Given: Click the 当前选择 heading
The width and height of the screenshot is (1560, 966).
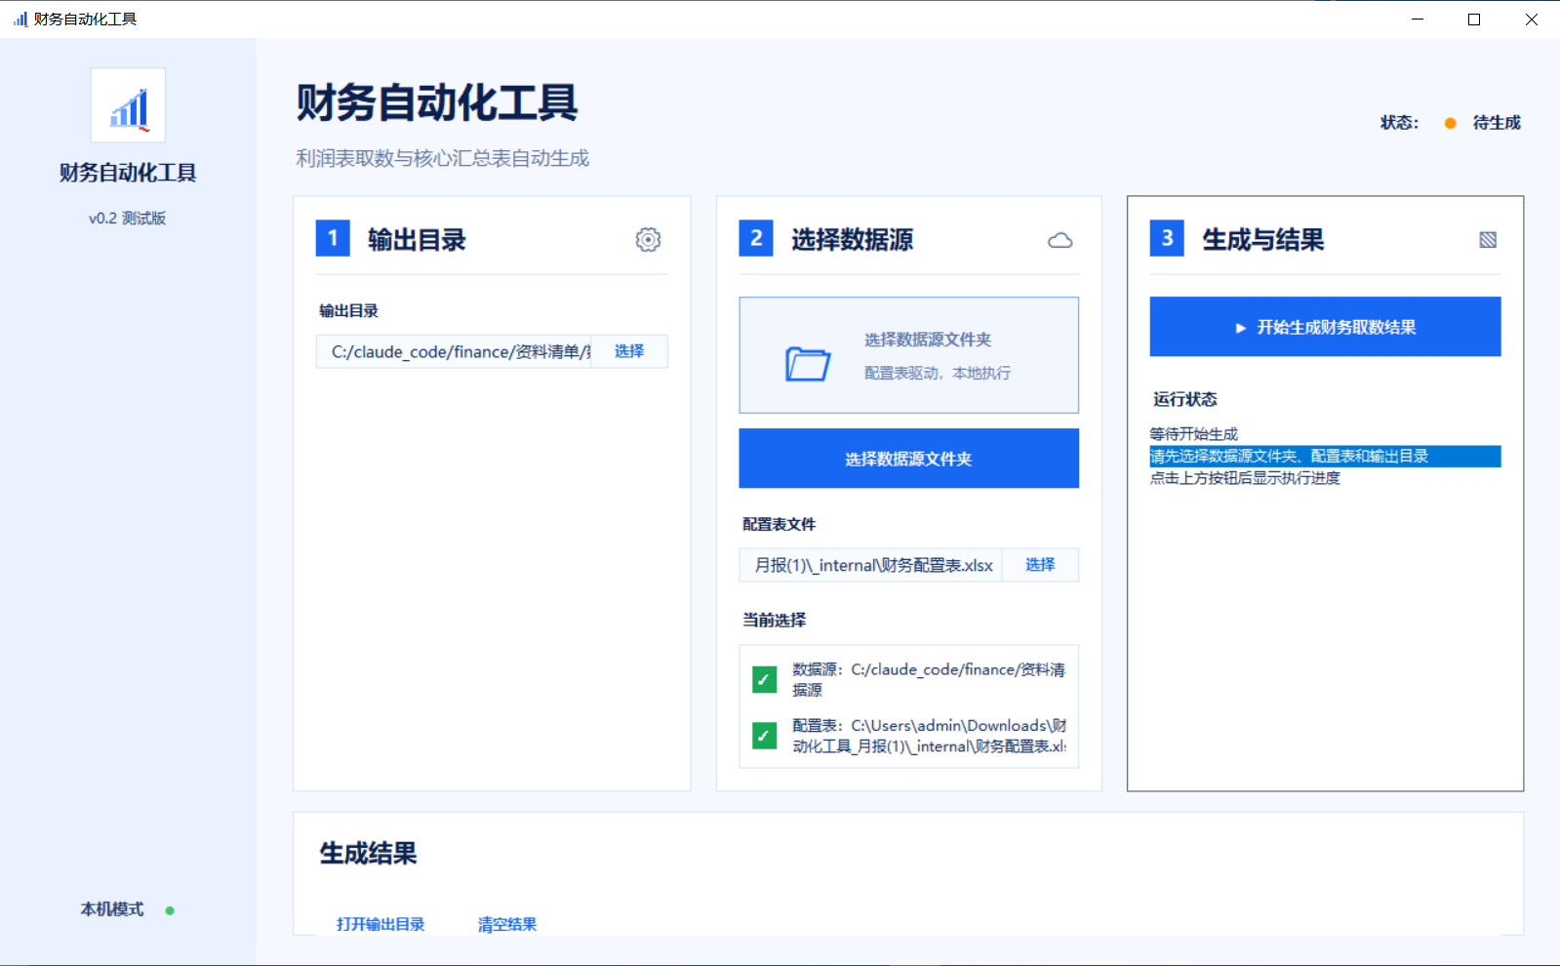Looking at the screenshot, I should click(x=775, y=621).
